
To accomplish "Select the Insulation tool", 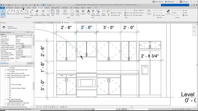I will [x=83, y=12].
